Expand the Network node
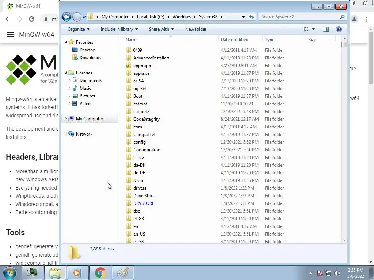Viewport: 374px width, 280px height. click(66, 134)
